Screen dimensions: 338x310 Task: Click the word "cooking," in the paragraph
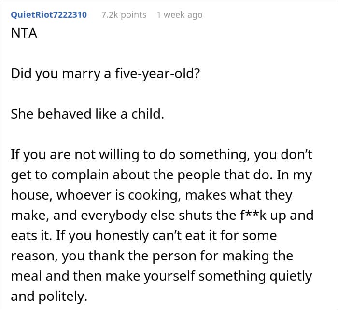click(x=155, y=196)
